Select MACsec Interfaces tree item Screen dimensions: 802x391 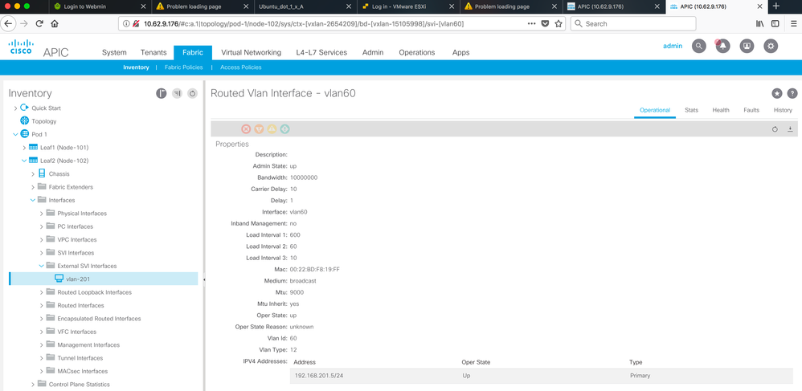pyautogui.click(x=82, y=372)
